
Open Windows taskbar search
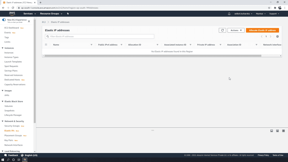[x=8, y=160]
